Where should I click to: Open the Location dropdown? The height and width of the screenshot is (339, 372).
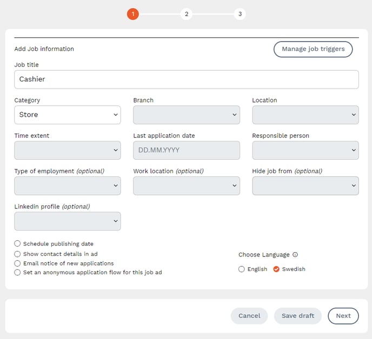tap(305, 115)
